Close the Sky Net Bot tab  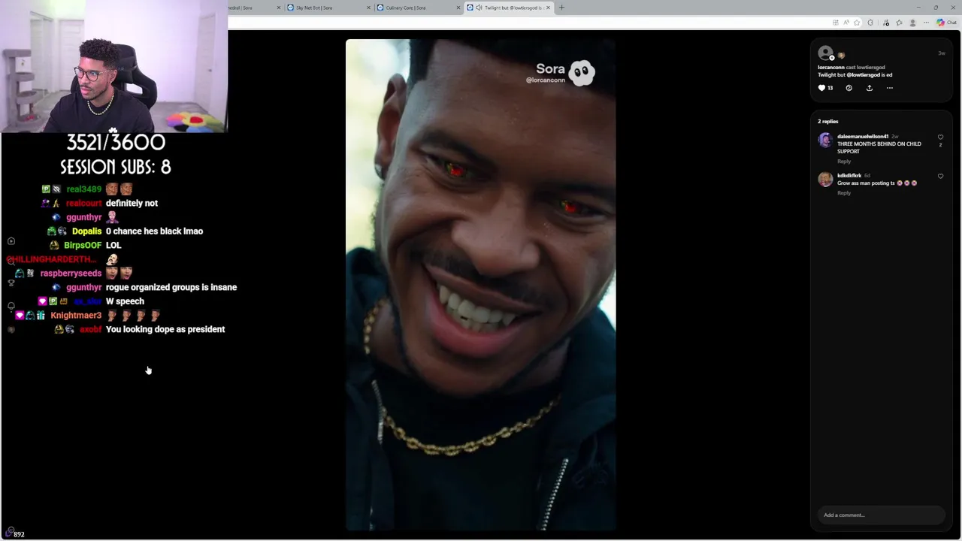368,8
